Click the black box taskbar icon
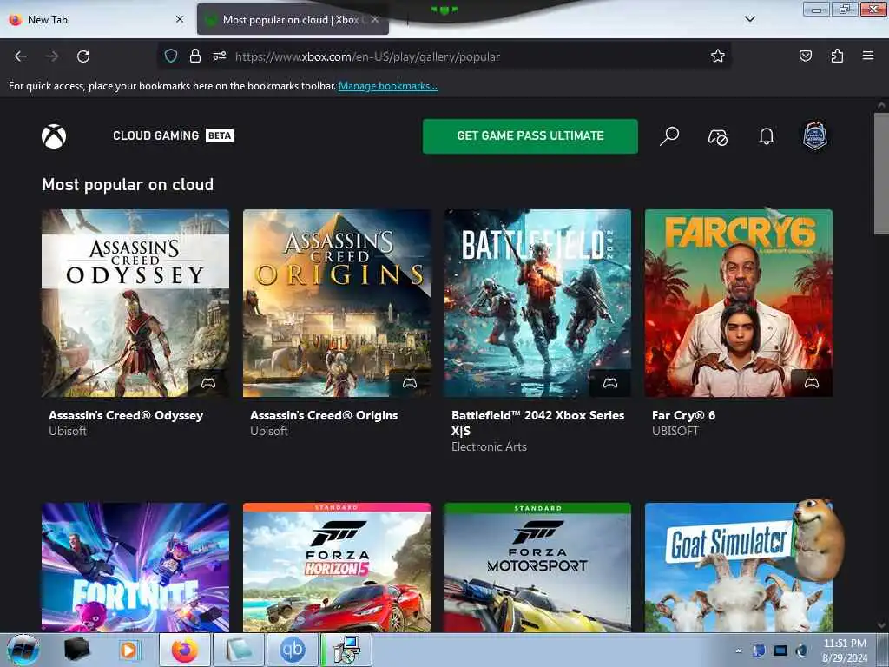Image resolution: width=889 pixels, height=667 pixels. point(76,650)
